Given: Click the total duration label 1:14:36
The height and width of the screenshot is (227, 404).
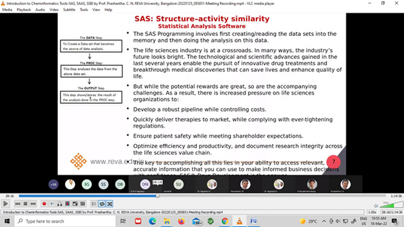Looking at the screenshot, I should 396,196.
